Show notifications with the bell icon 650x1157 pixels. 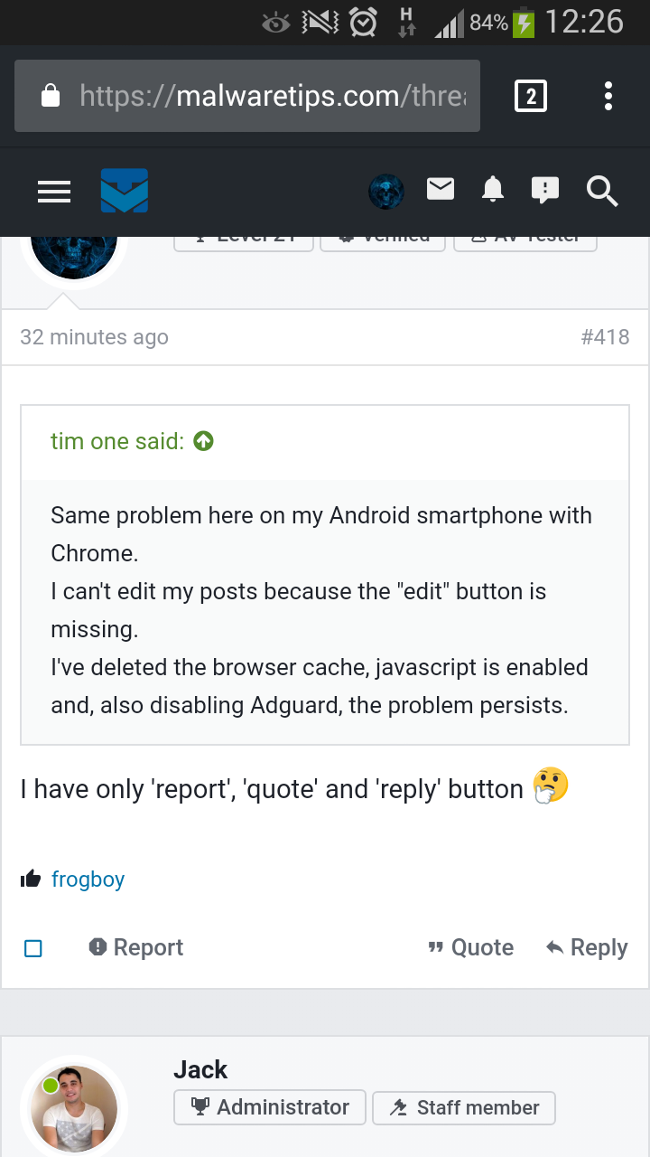(493, 190)
